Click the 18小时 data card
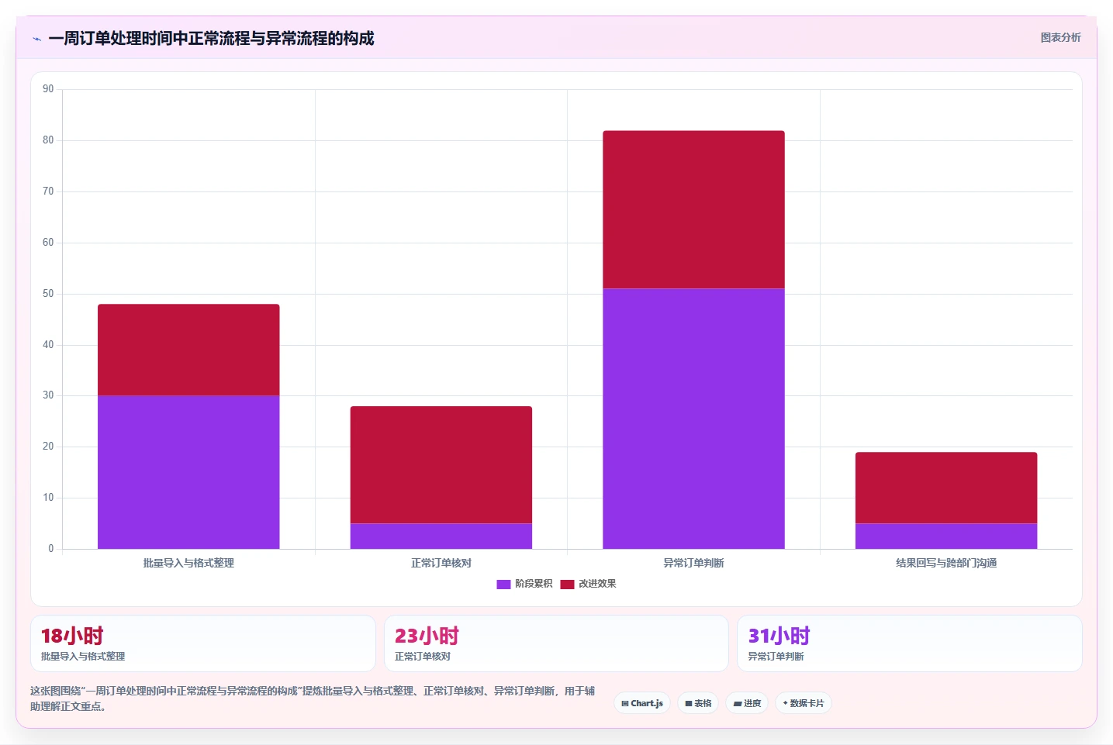This screenshot has height=745, width=1113. pyautogui.click(x=203, y=643)
